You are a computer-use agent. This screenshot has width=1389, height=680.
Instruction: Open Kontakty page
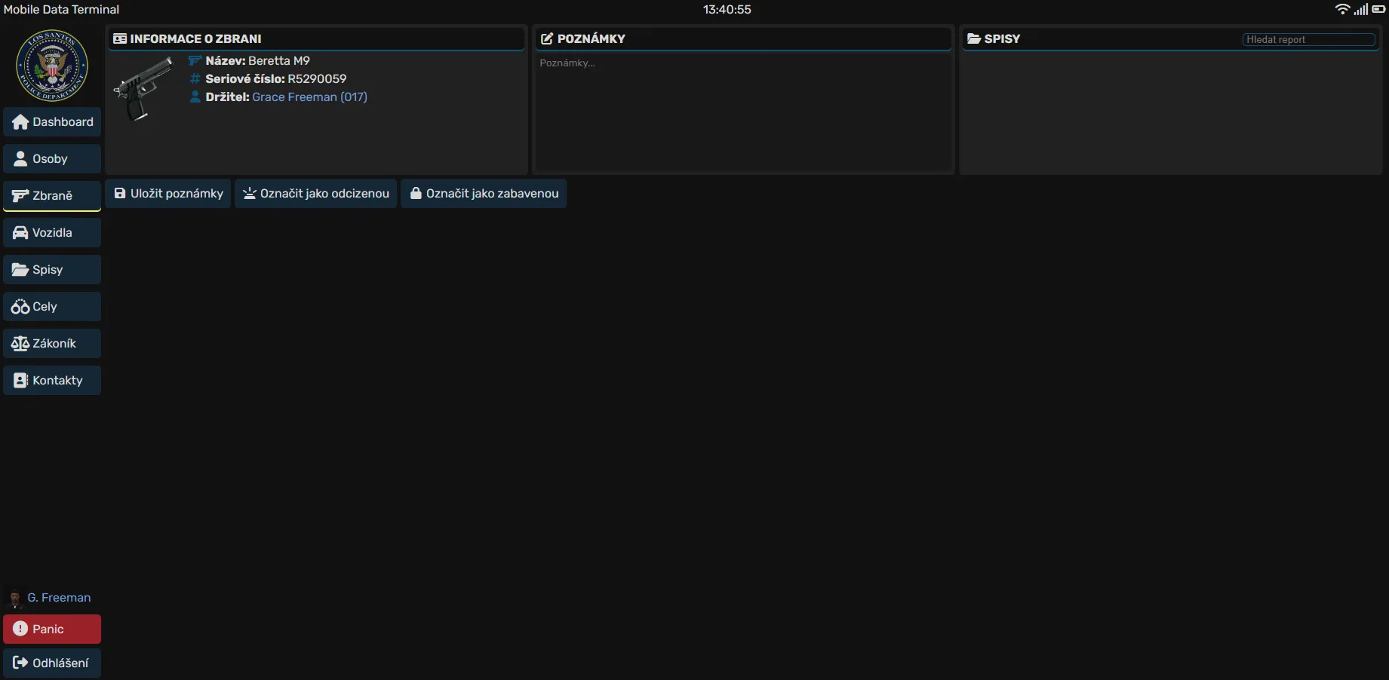point(52,381)
